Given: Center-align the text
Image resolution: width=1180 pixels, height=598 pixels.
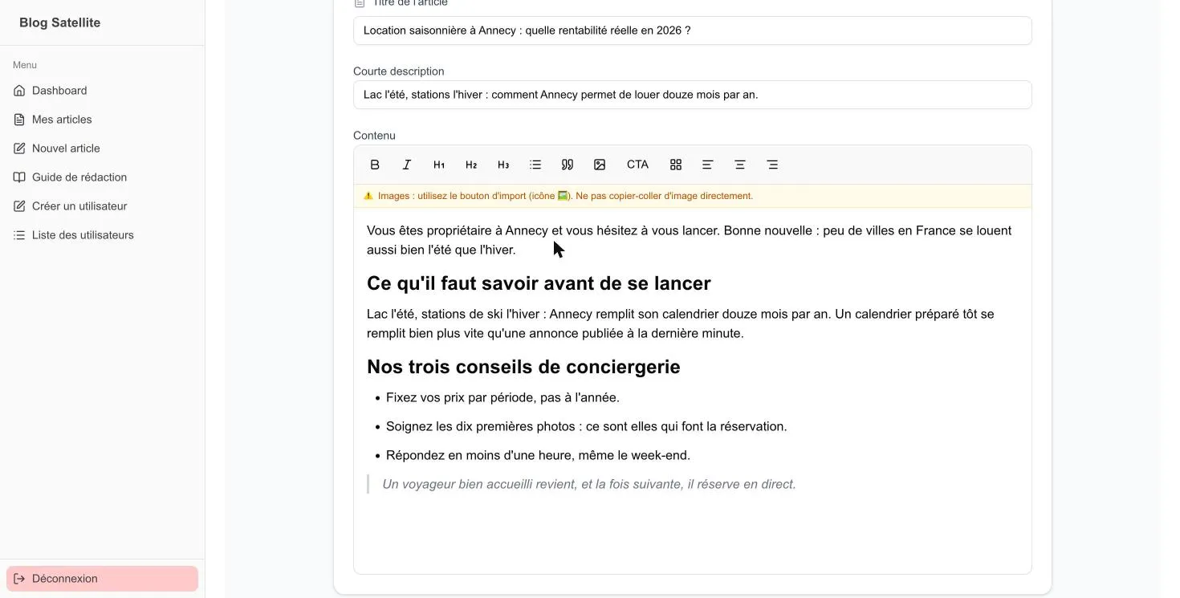Looking at the screenshot, I should (x=740, y=165).
